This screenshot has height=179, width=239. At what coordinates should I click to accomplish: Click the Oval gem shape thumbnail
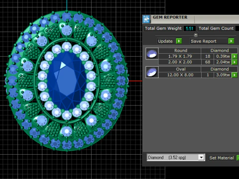point(152,72)
